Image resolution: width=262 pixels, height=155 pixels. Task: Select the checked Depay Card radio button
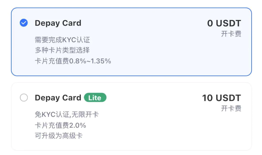click(24, 23)
